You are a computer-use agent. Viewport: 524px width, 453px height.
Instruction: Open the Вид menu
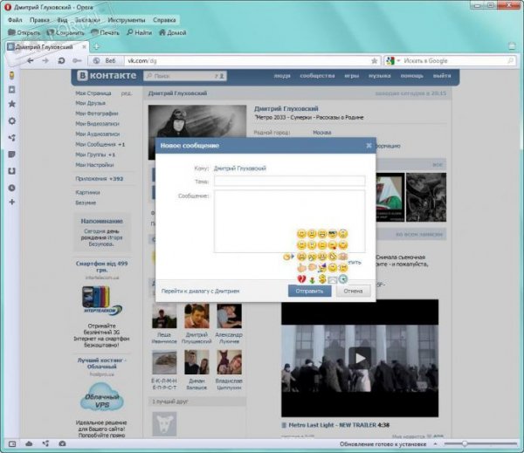pyautogui.click(x=62, y=20)
